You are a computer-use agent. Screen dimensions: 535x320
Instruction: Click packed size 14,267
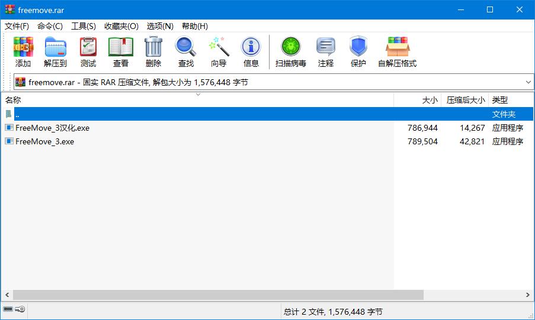[x=472, y=128]
